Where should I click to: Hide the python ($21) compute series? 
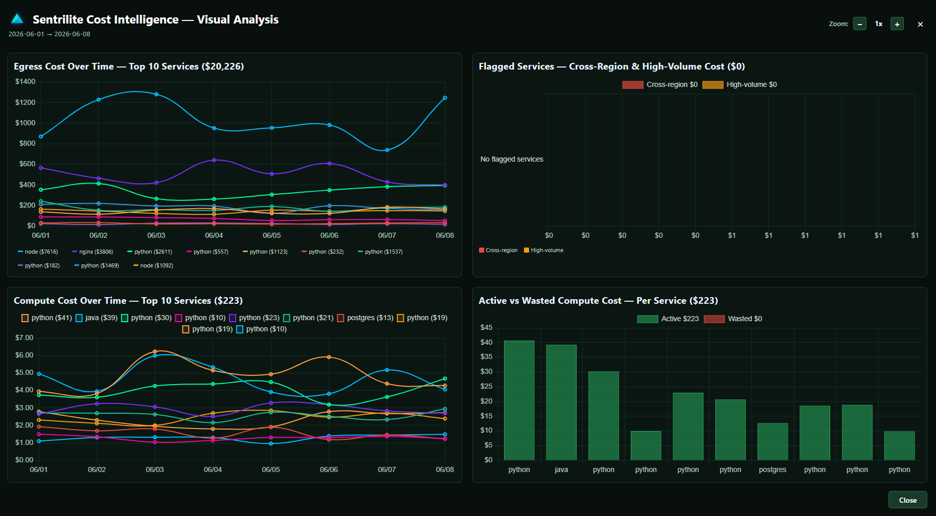pyautogui.click(x=308, y=318)
